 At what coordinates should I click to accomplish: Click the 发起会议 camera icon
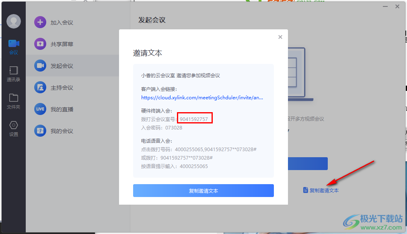(40, 66)
